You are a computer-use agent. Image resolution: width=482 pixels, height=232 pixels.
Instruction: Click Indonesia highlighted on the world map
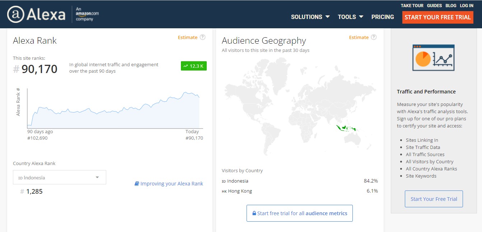pyautogui.click(x=345, y=128)
